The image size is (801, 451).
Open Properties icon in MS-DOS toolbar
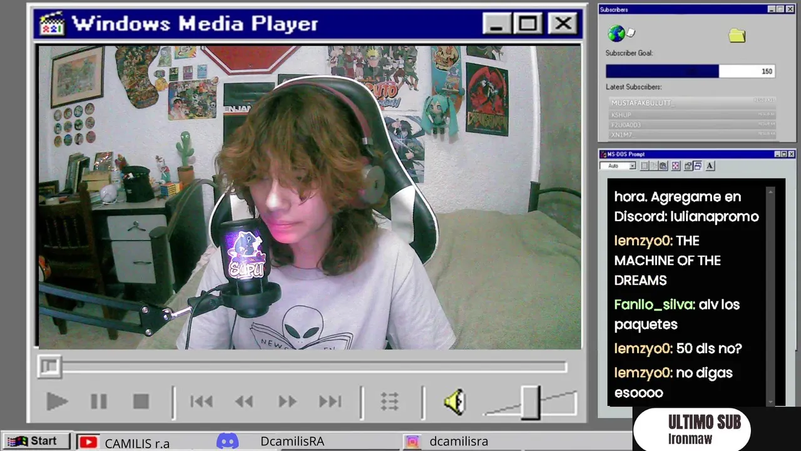[688, 166]
